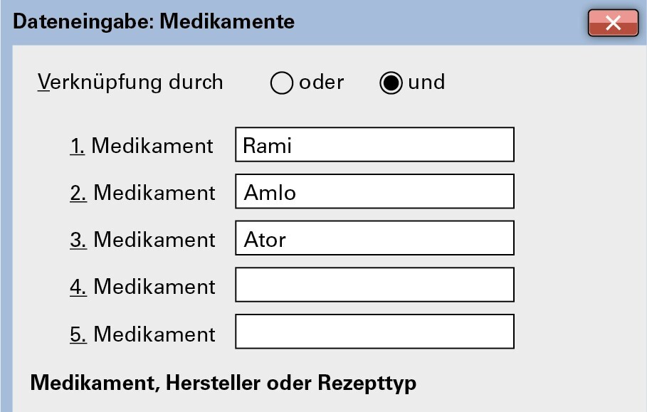This screenshot has width=647, height=412.
Task: Click the '4. Medikament' label
Action: click(142, 287)
